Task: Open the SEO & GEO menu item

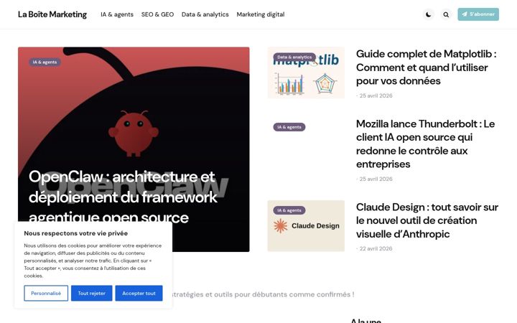Action: (157, 14)
